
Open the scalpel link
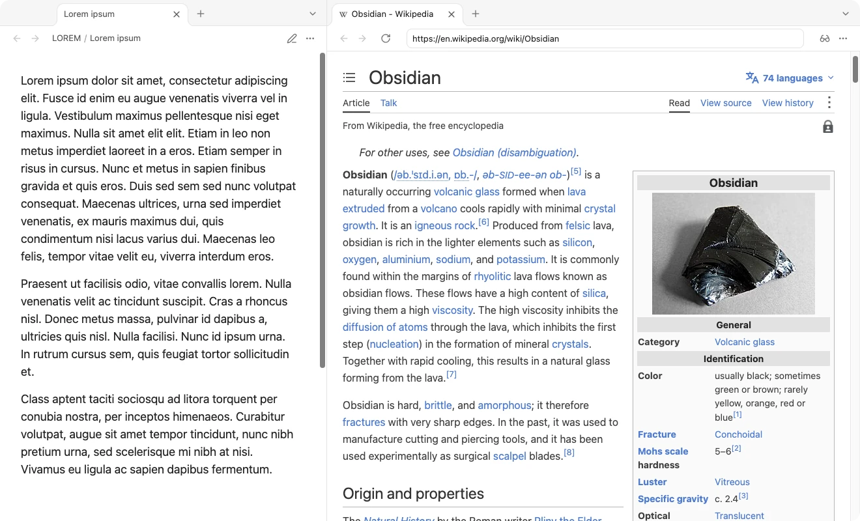click(509, 456)
